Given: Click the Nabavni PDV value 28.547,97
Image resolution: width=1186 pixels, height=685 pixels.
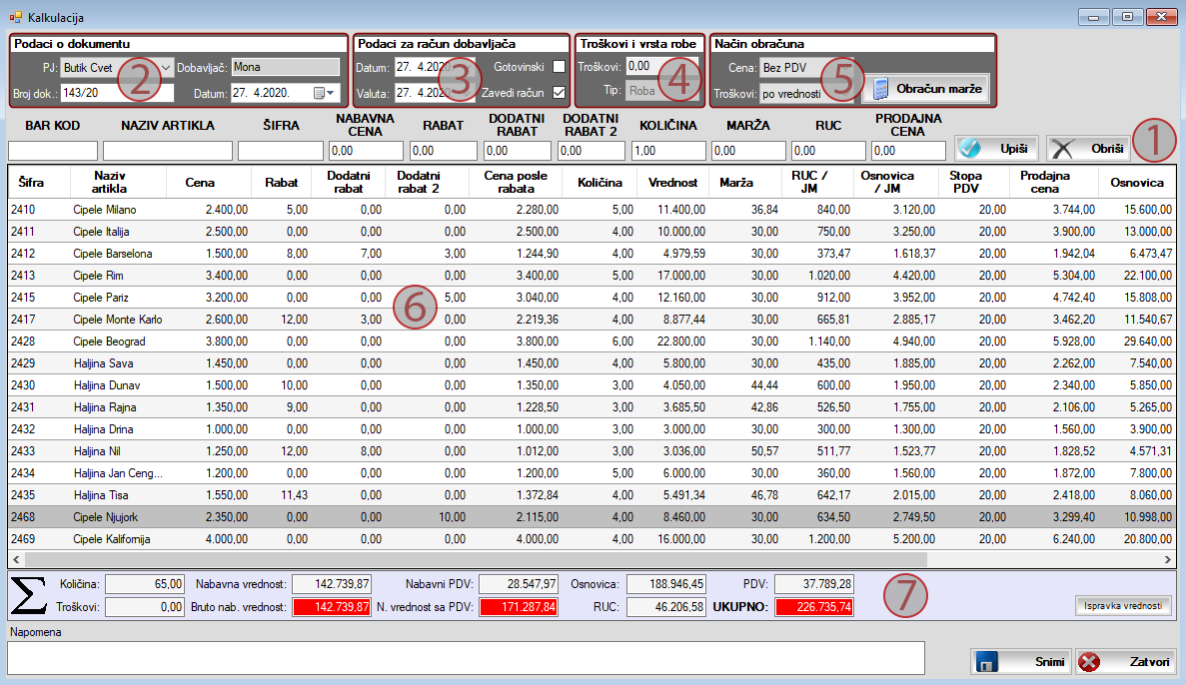Looking at the screenshot, I should click(x=519, y=584).
